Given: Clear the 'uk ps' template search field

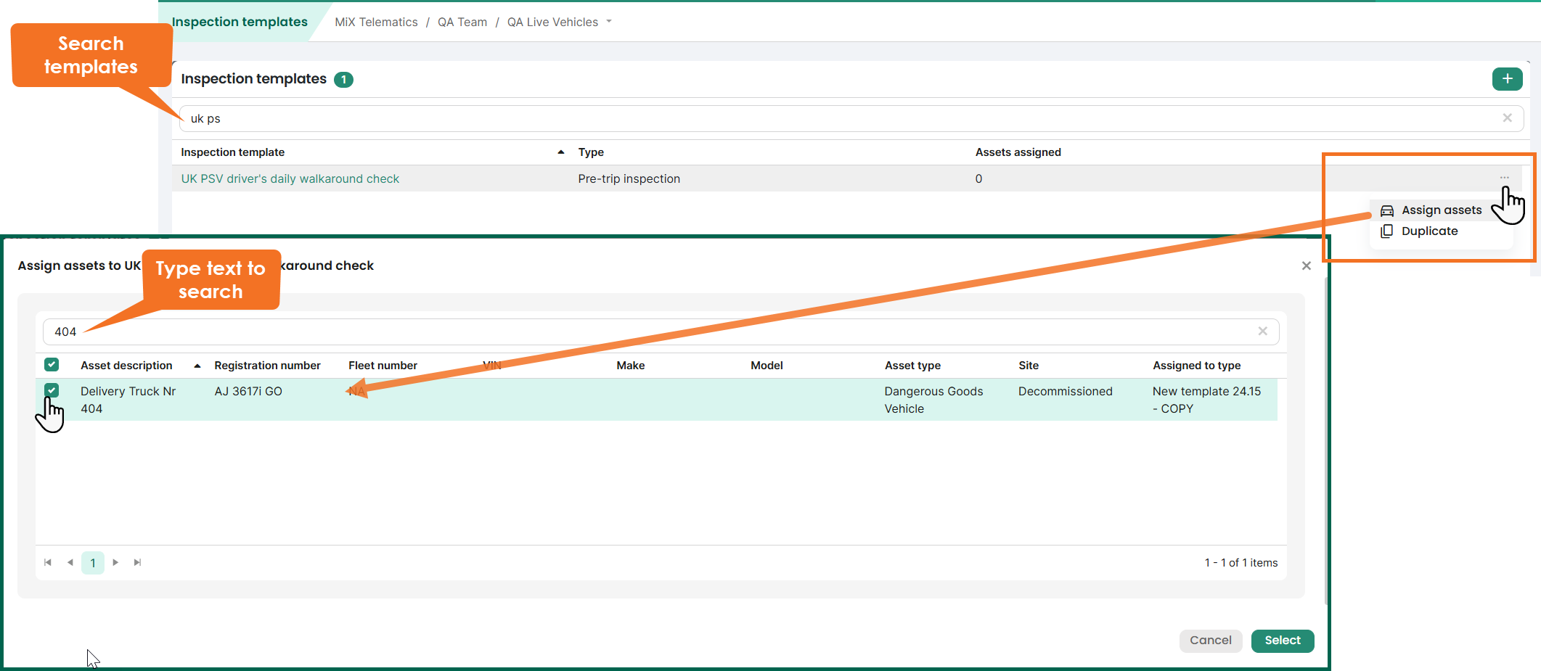Looking at the screenshot, I should (1507, 118).
